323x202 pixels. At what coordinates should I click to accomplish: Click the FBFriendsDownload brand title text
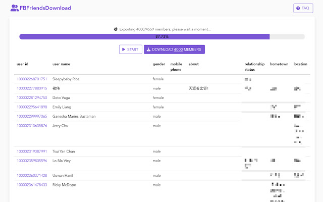(x=45, y=8)
